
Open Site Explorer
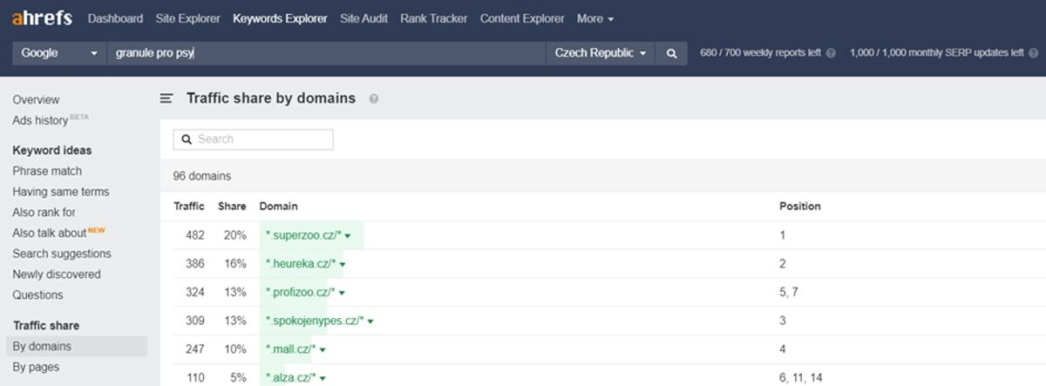(187, 18)
